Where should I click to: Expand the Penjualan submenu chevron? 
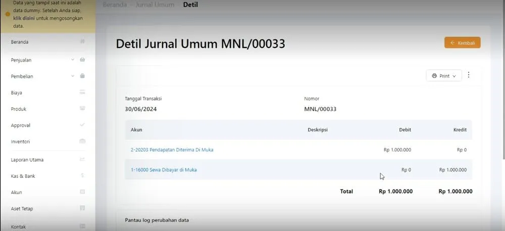(x=73, y=60)
